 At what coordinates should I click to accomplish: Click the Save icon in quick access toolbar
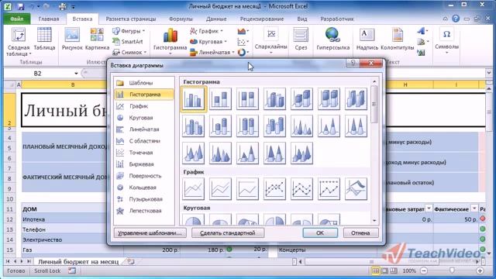(x=21, y=6)
